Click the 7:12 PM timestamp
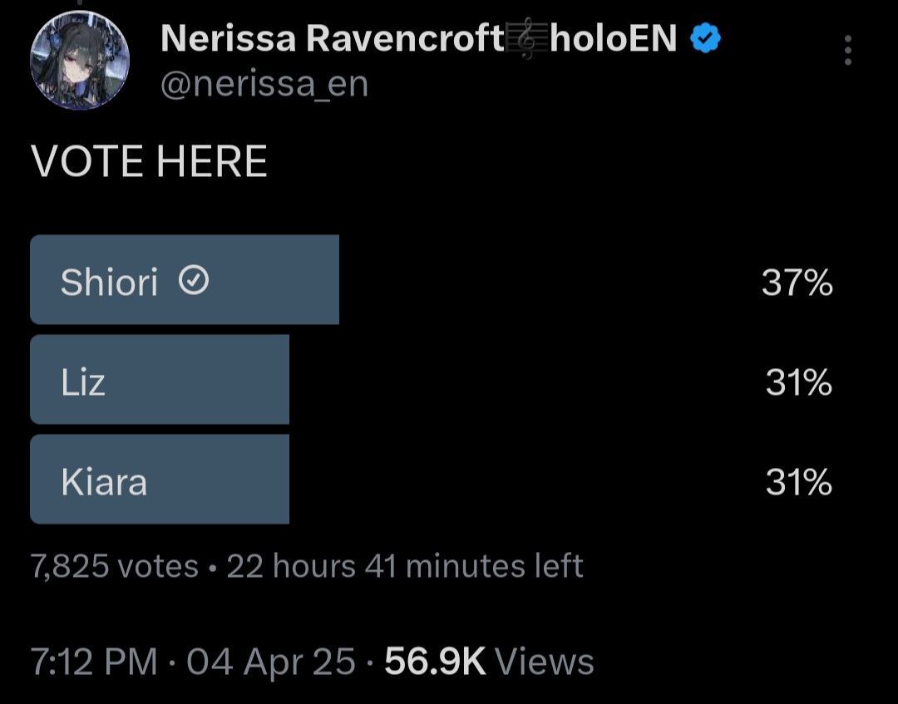 click(x=94, y=662)
